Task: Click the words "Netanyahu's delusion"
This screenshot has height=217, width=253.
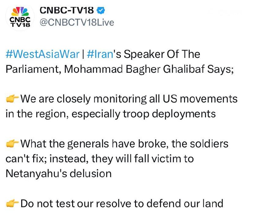Action: (x=59, y=173)
